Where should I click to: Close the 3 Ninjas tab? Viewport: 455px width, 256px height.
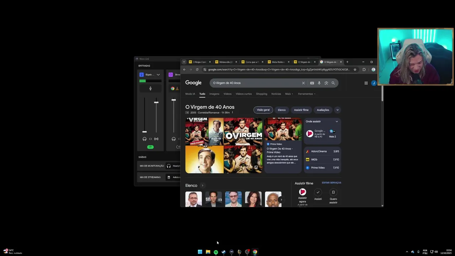(x=210, y=62)
